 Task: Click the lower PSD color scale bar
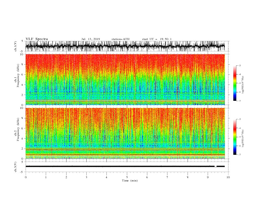coord(235,137)
